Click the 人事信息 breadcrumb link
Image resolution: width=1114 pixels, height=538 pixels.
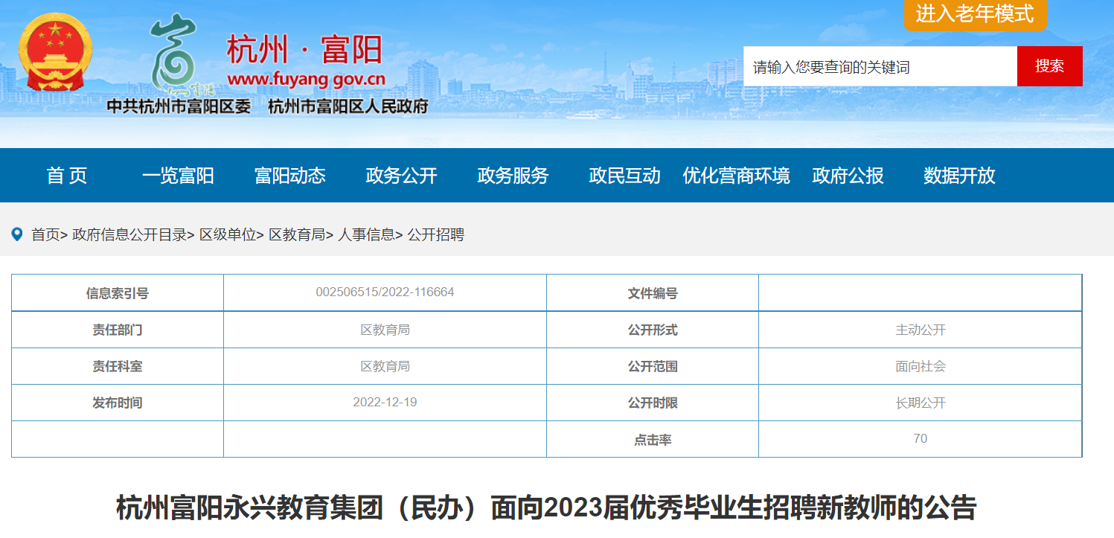click(366, 235)
